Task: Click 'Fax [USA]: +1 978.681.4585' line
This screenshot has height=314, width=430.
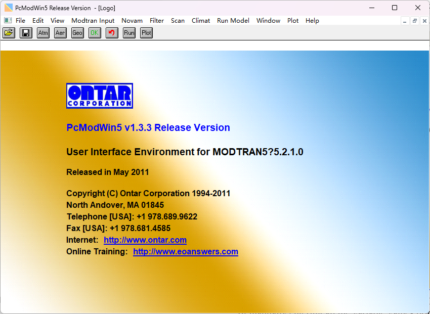Action: pos(118,228)
